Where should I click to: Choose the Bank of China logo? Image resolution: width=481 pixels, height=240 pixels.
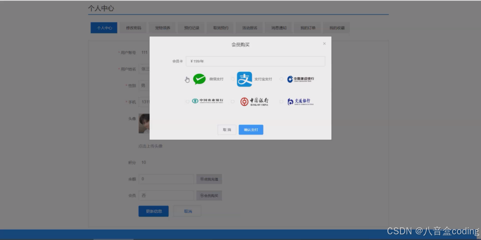click(254, 102)
